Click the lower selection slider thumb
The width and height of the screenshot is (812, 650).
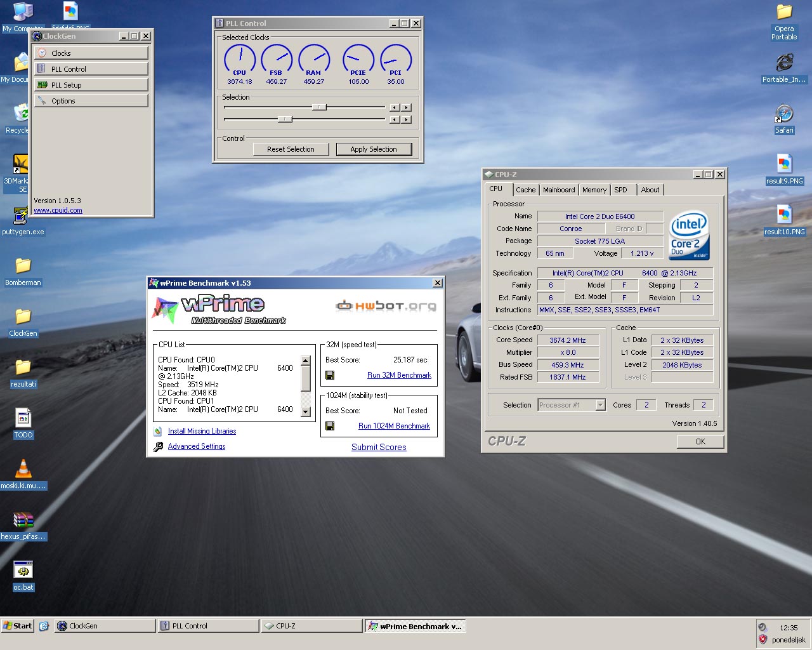[x=285, y=119]
